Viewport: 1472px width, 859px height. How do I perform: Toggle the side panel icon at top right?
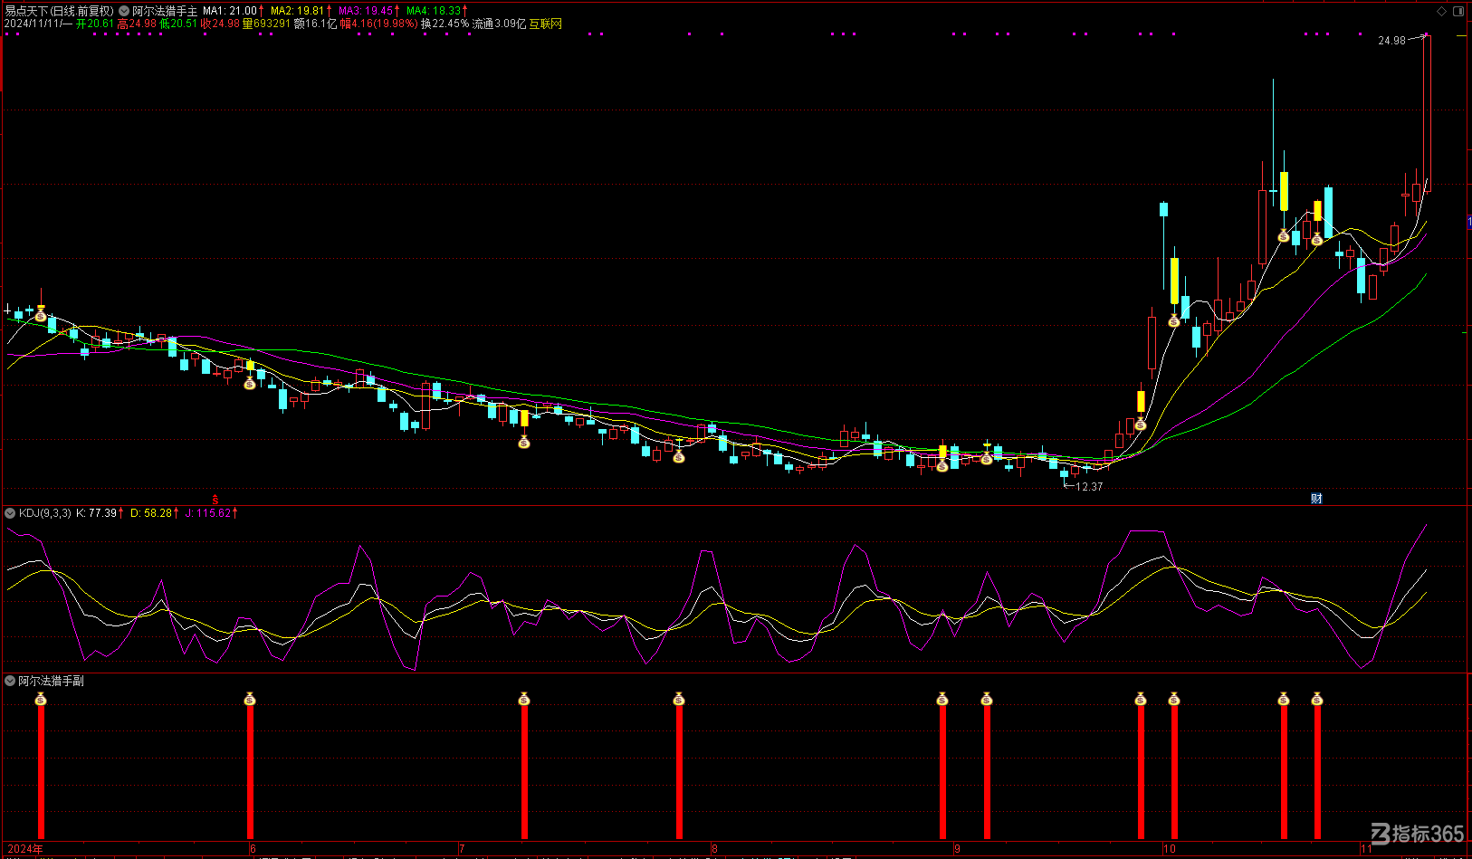click(1458, 11)
